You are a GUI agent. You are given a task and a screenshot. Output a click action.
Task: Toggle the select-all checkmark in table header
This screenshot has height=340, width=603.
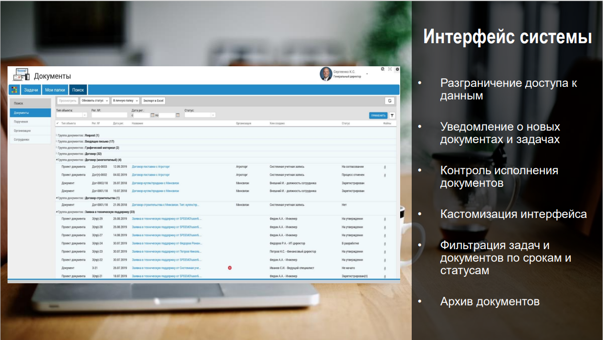tap(58, 123)
